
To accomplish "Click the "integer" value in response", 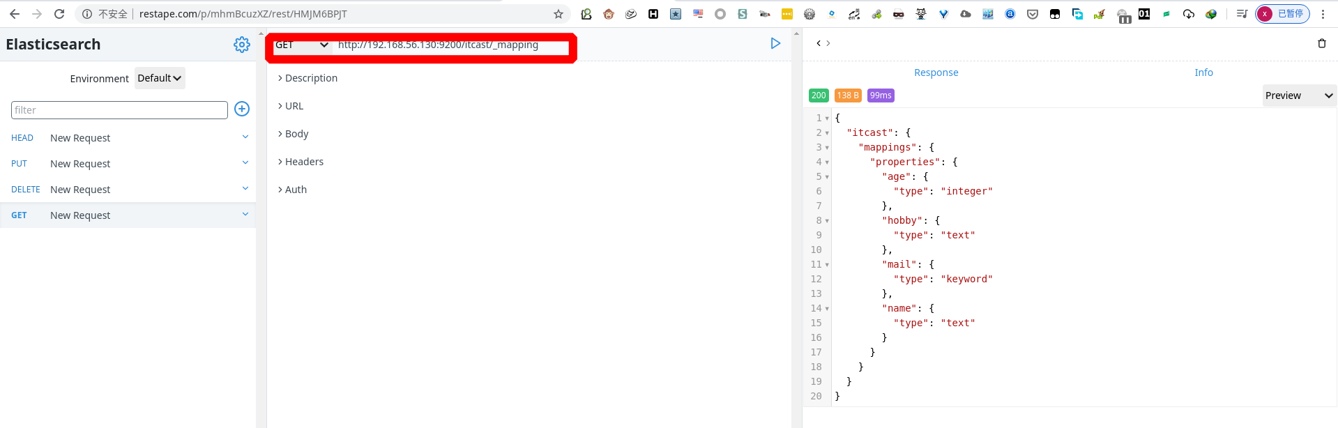I will [x=966, y=191].
